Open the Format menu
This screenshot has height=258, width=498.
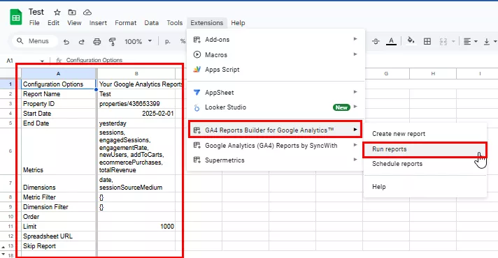click(x=126, y=23)
